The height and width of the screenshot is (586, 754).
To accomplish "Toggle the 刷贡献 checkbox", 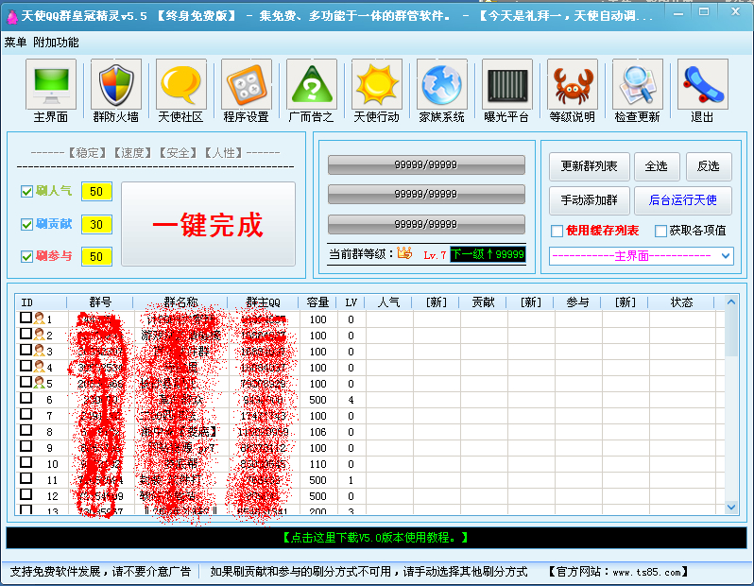I will coord(26,224).
